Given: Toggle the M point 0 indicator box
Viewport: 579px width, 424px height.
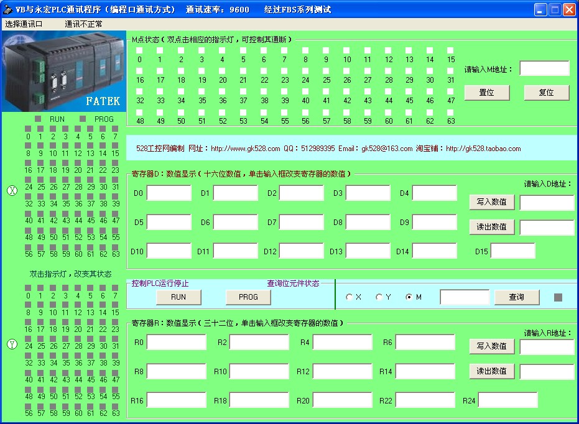Looking at the screenshot, I should [x=140, y=51].
